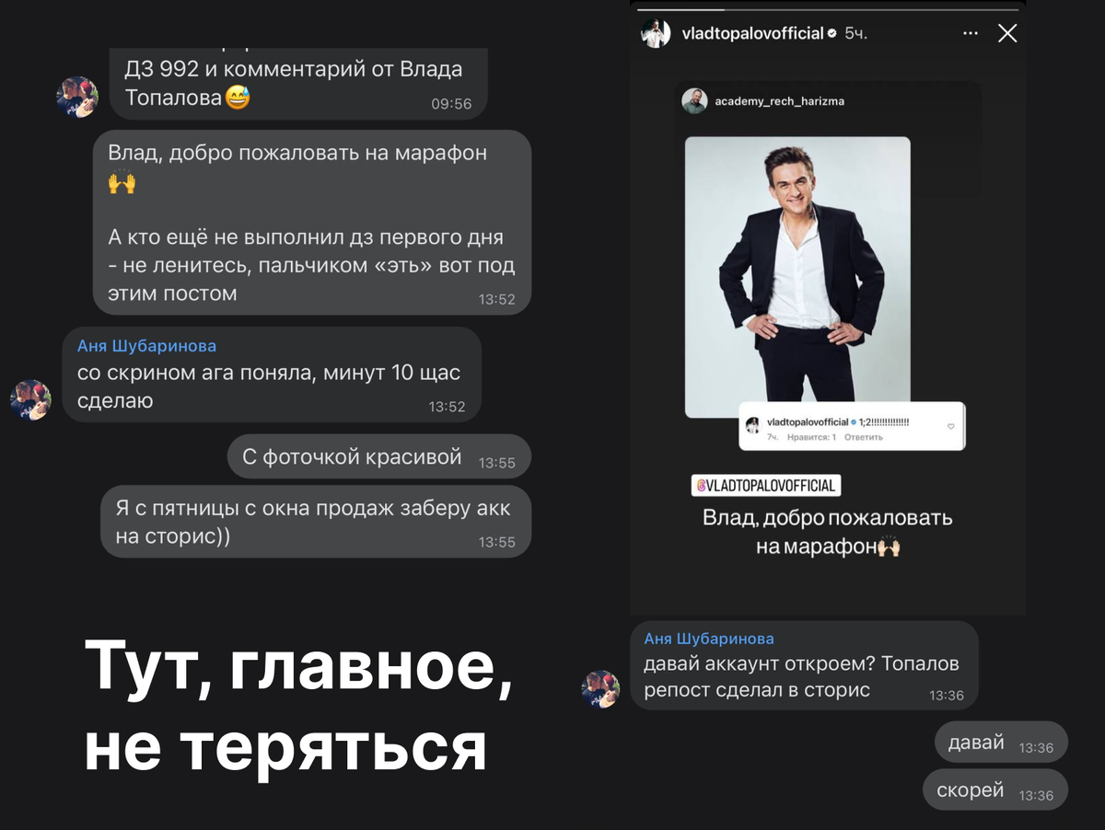
Task: Close the Instagram story with the X
Action: [x=1007, y=34]
